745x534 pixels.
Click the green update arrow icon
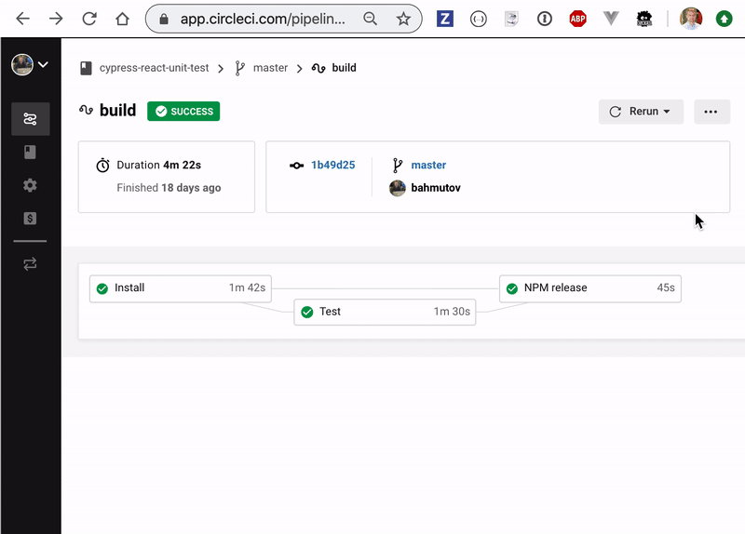[x=725, y=19]
